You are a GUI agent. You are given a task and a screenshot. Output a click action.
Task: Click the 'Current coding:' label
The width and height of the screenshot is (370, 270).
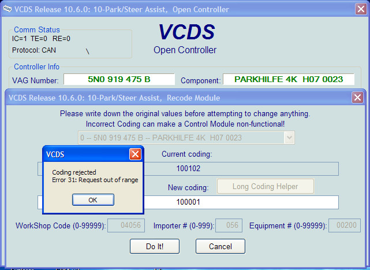187,154
